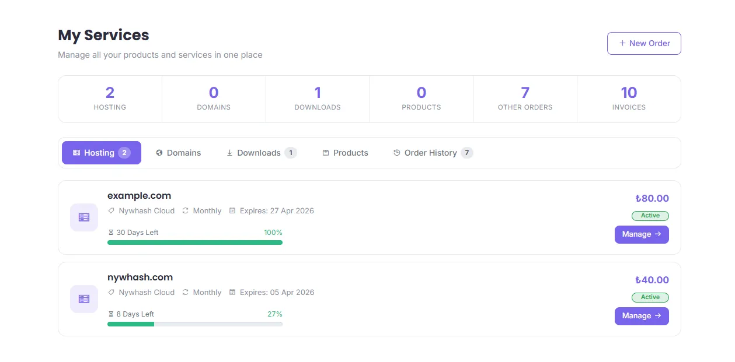The image size is (735, 362).
Task: Click the calendar icon next to 27 Apr 2026
Action: point(232,210)
